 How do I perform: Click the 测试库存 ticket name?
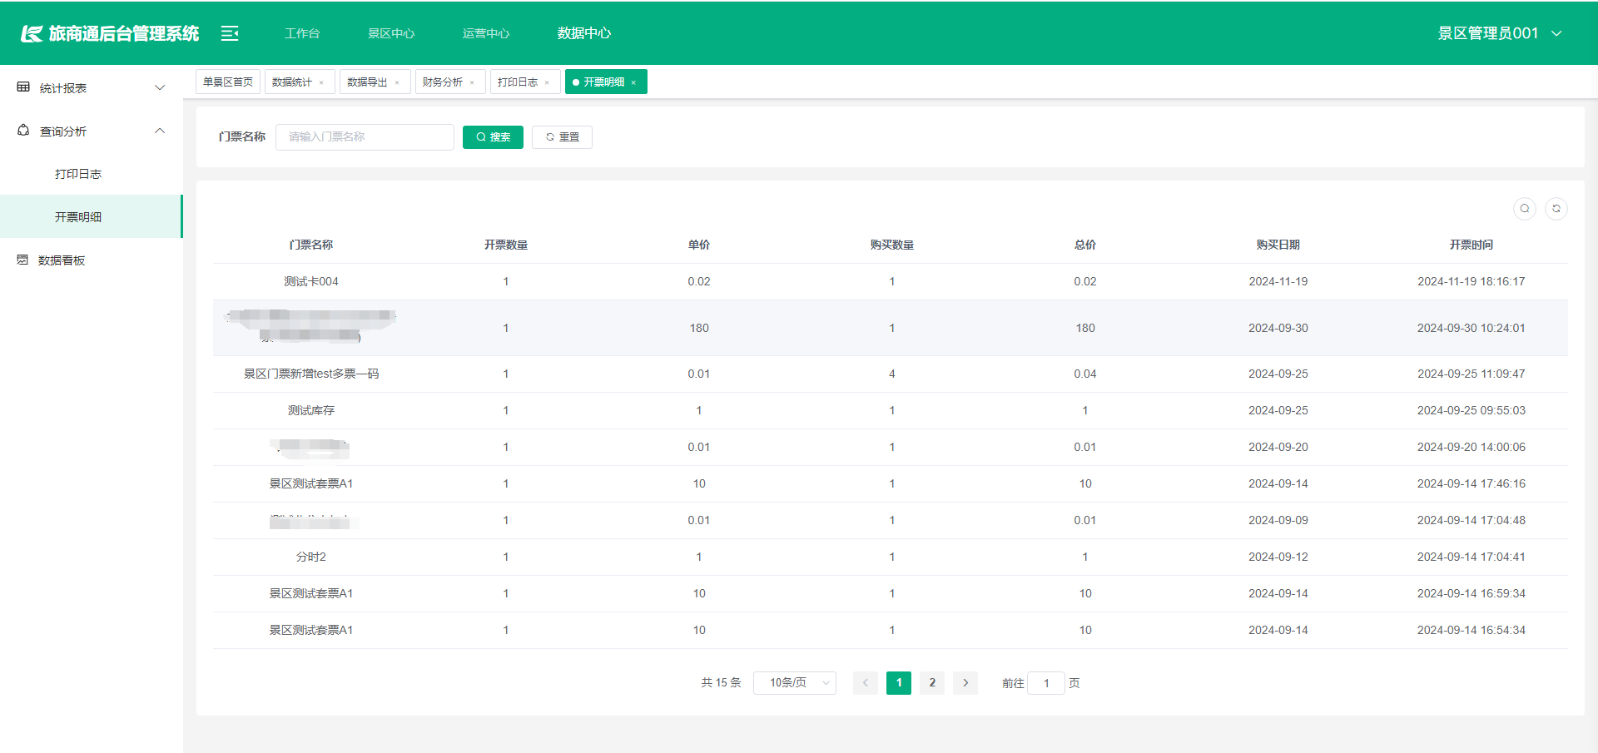(311, 410)
